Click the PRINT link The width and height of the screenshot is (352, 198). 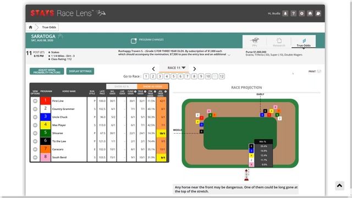(x=312, y=71)
